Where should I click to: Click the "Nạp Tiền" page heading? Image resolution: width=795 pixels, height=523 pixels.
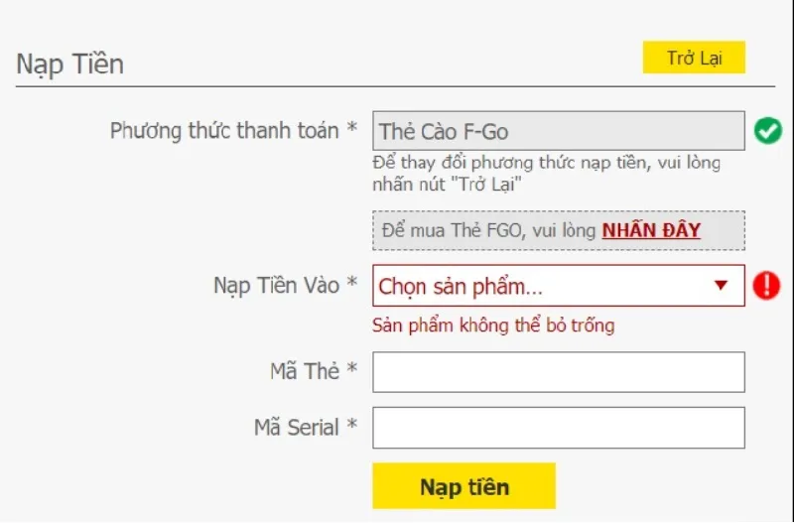tap(69, 65)
